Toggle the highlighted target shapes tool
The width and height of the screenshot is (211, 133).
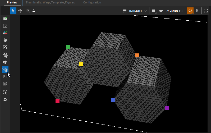click(5, 69)
